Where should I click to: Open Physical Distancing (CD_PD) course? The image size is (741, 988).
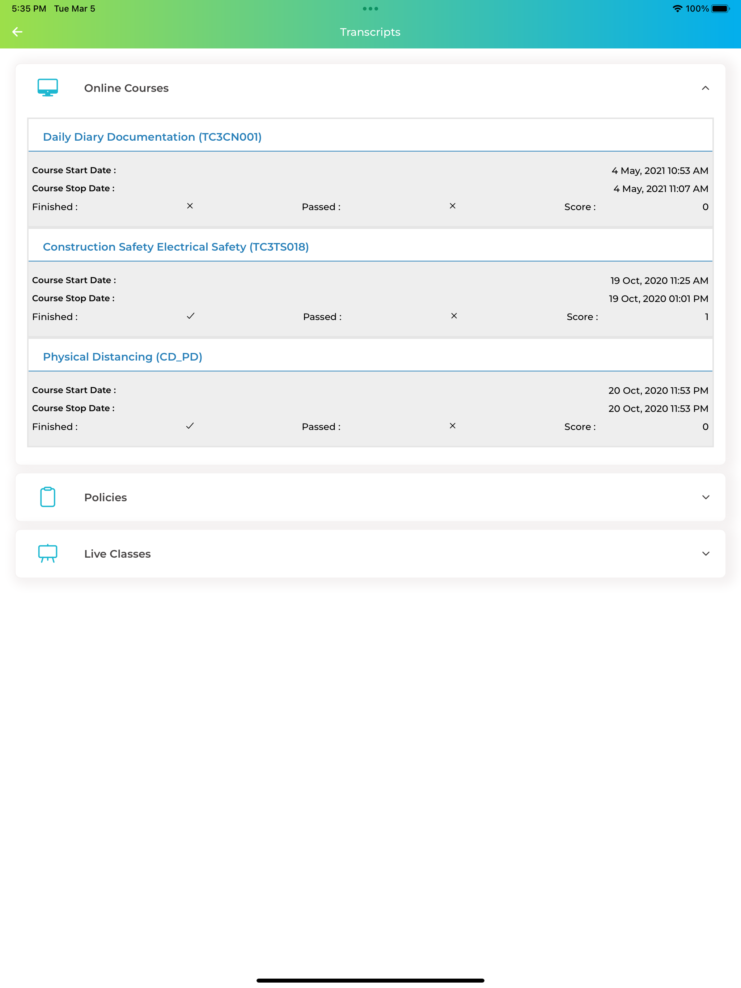click(x=122, y=357)
